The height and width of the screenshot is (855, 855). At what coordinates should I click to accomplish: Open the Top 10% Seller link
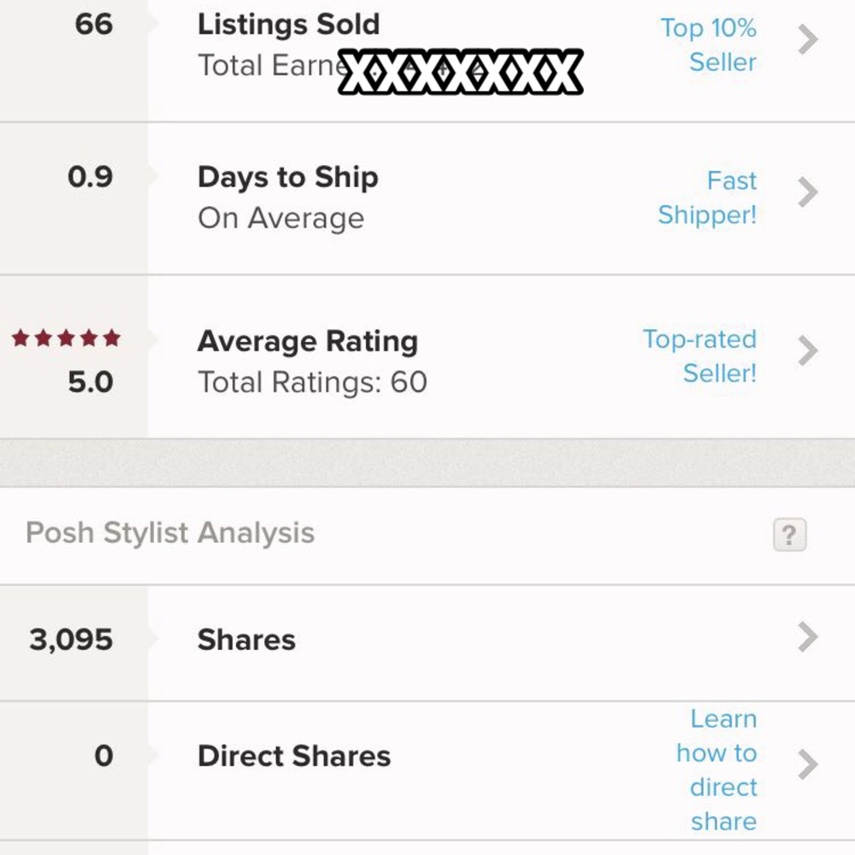[x=708, y=44]
